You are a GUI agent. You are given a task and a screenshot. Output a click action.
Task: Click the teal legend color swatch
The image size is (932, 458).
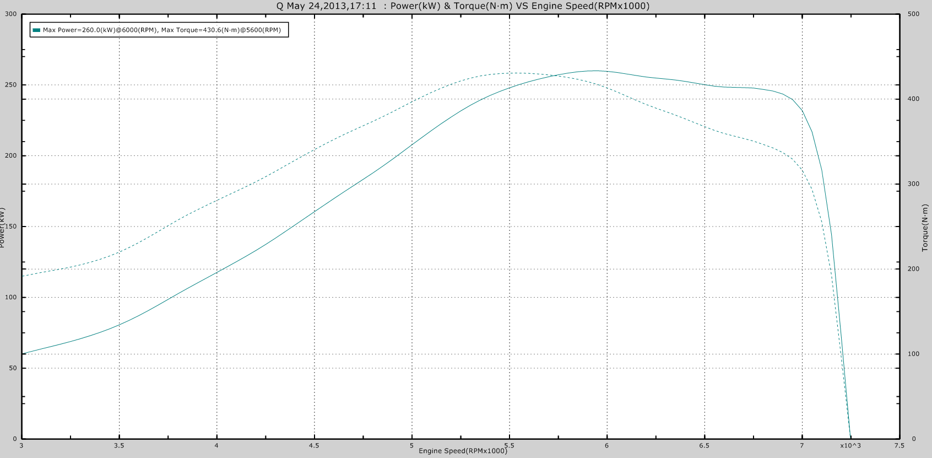[x=36, y=30]
